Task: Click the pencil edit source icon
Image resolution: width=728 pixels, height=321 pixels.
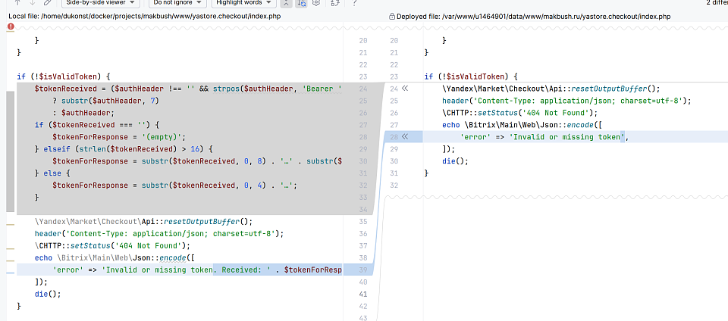Action: (x=47, y=2)
